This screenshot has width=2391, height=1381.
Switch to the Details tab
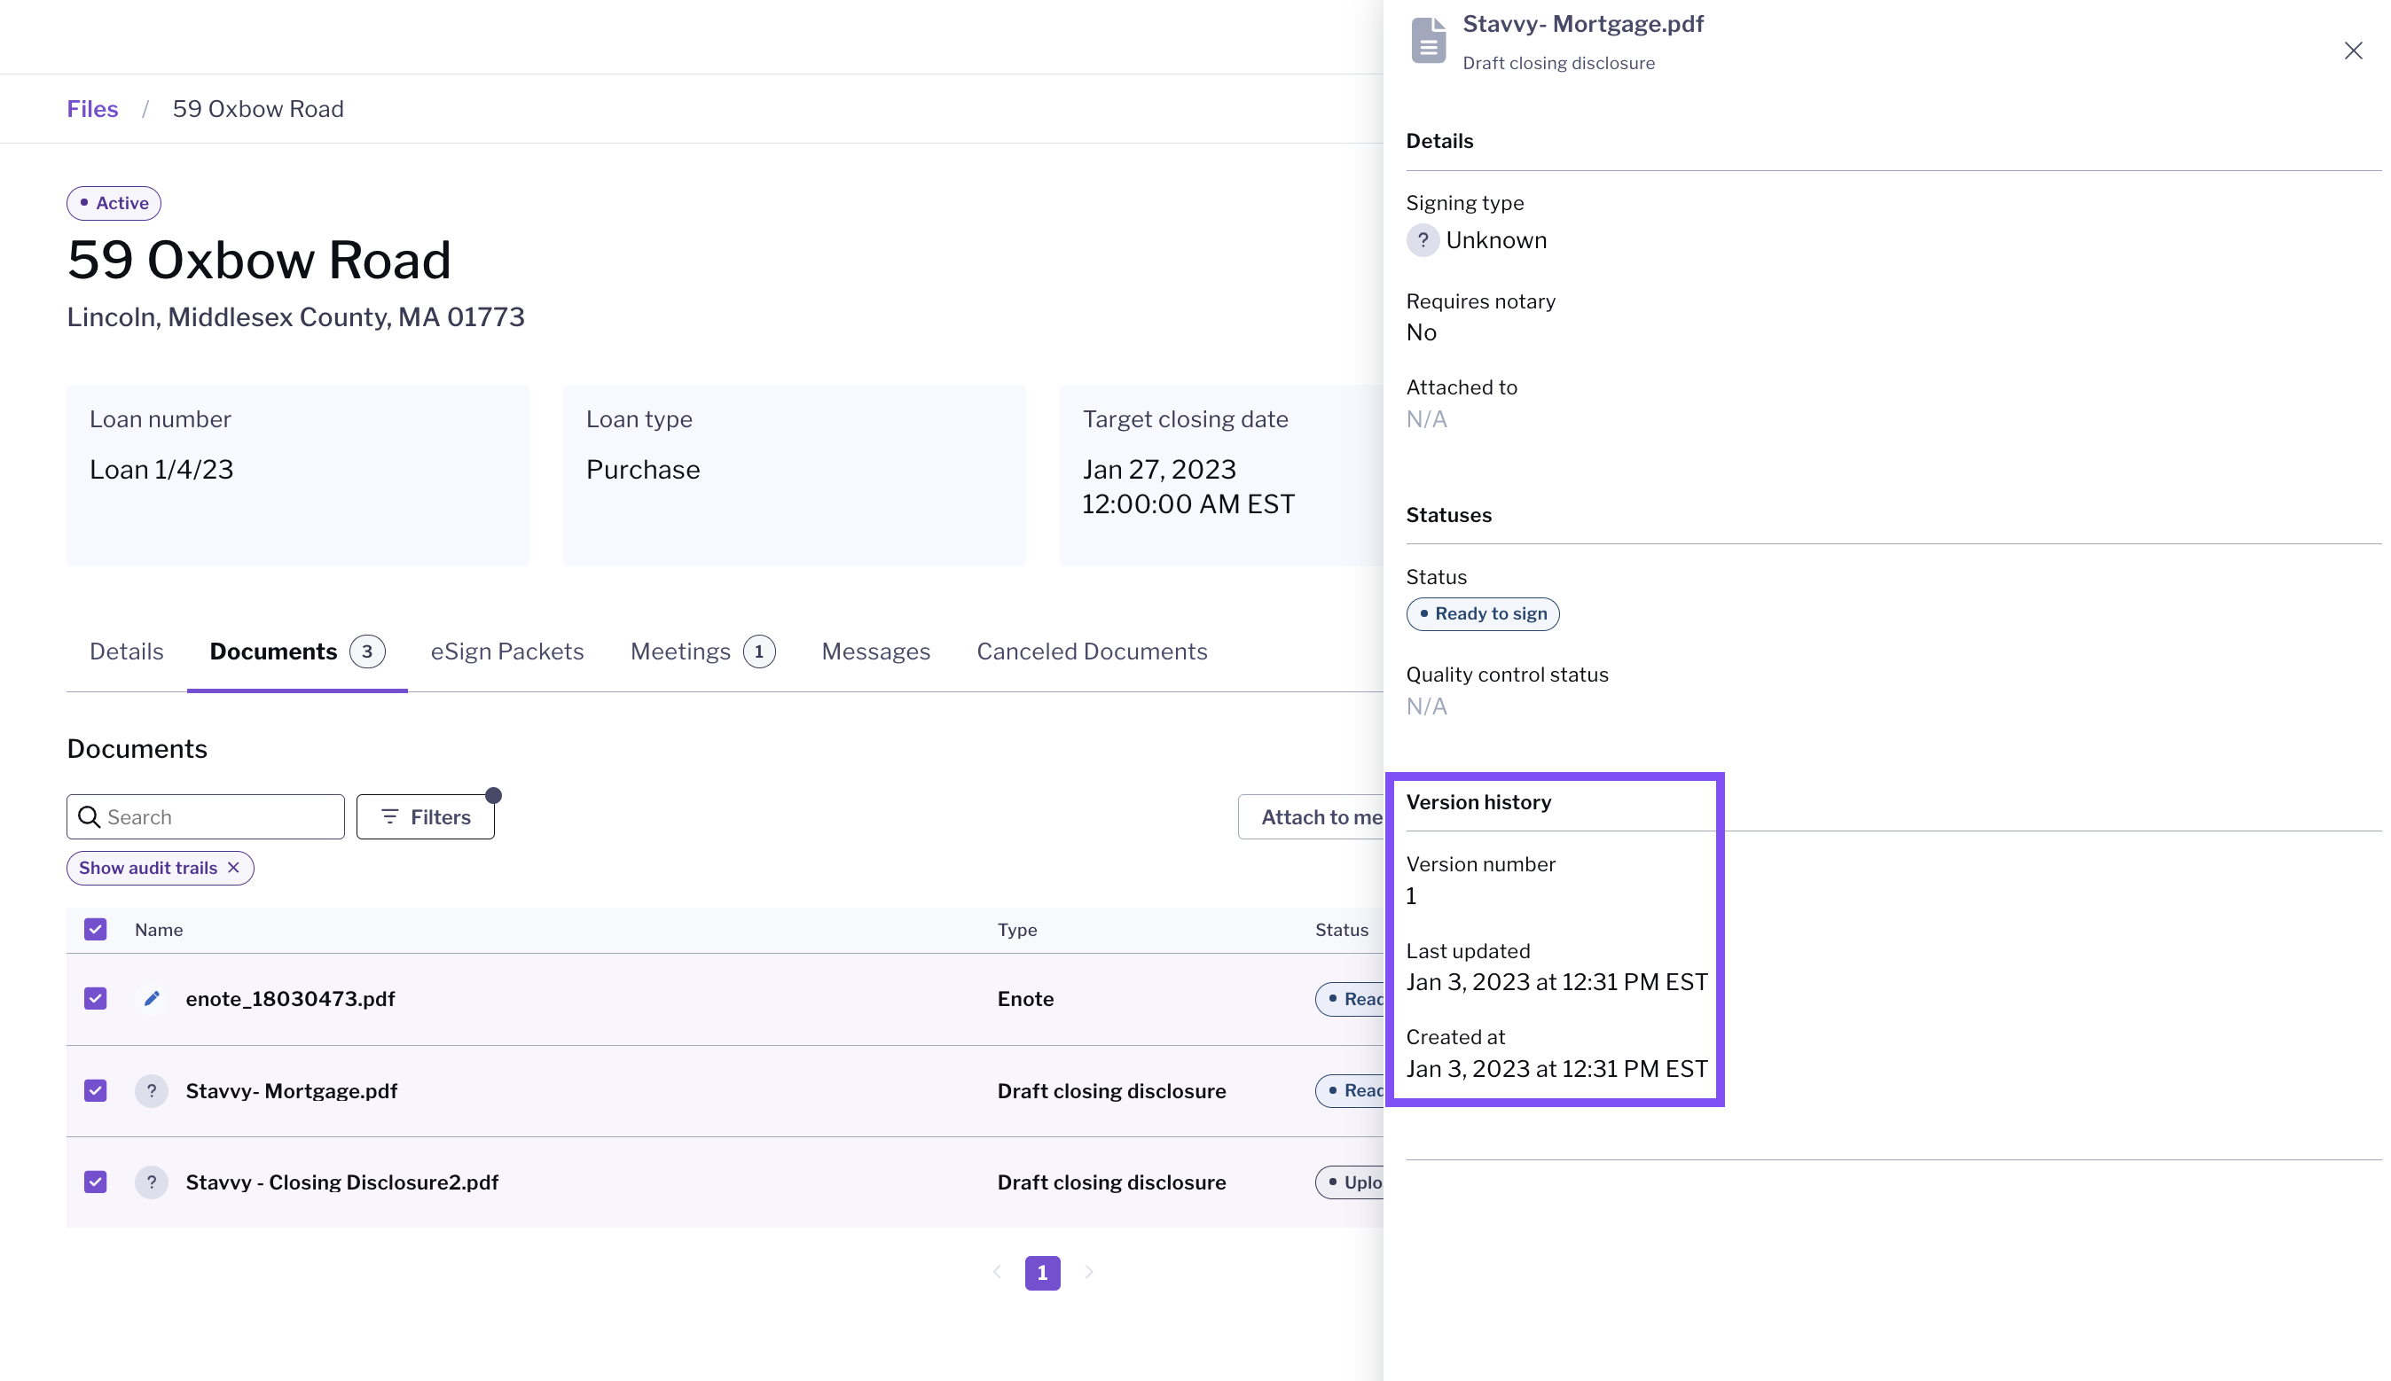pyautogui.click(x=126, y=651)
